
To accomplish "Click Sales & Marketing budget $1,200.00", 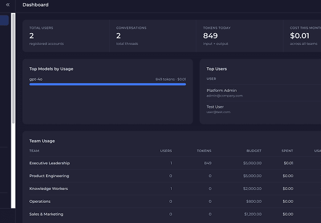I will (253, 214).
